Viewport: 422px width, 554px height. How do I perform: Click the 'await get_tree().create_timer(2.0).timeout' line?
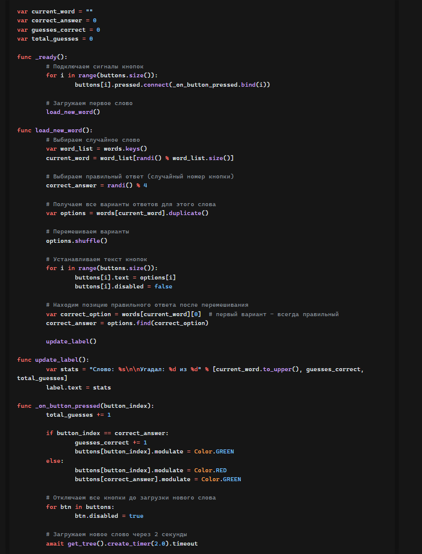point(122,544)
